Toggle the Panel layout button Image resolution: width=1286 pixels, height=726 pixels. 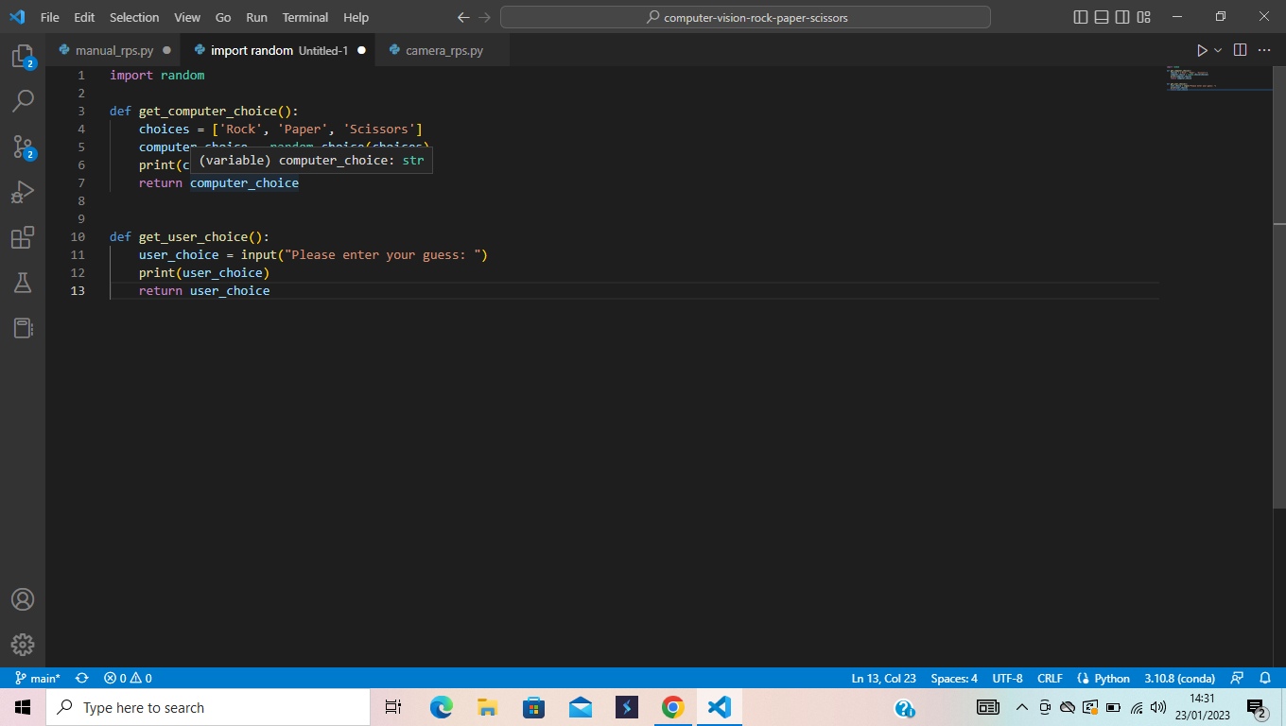click(1102, 17)
